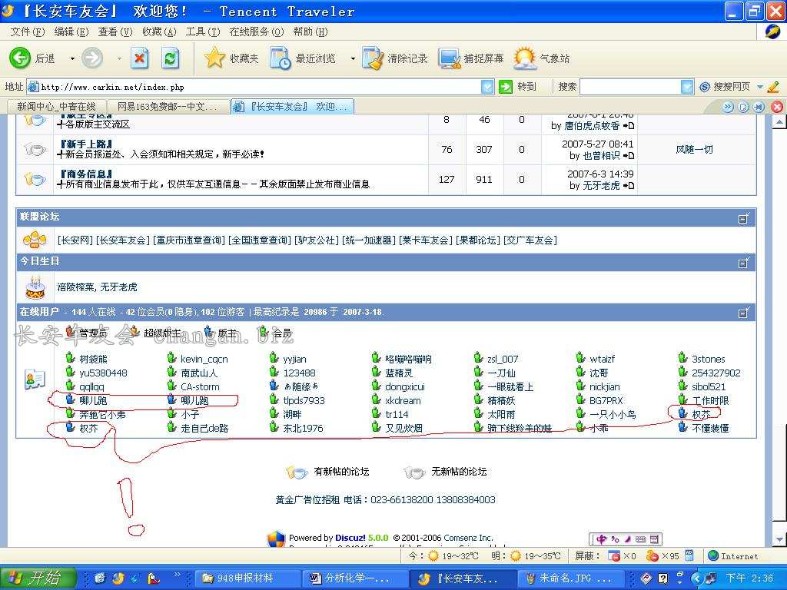787x590 pixels.
Task: Collapse the 联盟论坛 section
Action: 744,218
